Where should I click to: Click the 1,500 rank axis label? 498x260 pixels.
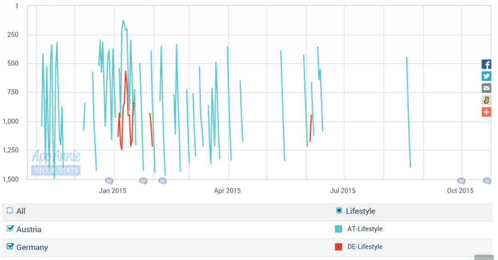point(11,179)
